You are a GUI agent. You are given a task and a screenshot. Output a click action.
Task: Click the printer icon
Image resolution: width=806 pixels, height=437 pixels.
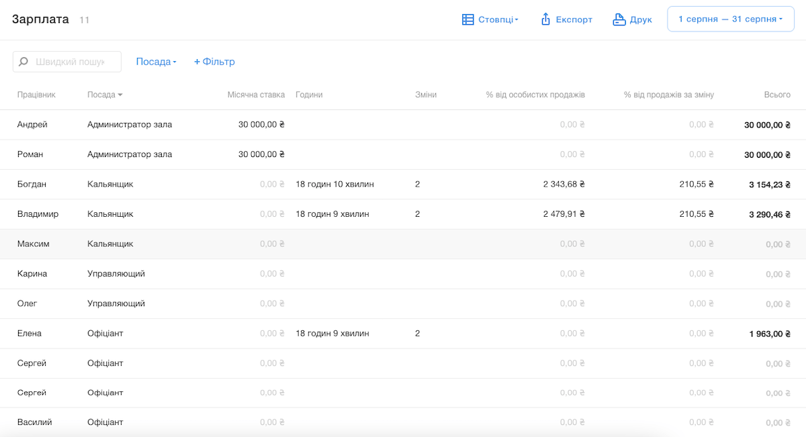click(619, 19)
